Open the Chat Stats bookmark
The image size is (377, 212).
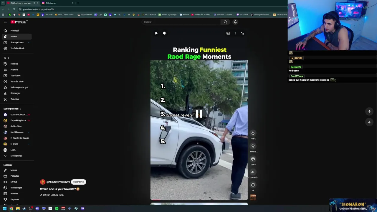click(47, 15)
